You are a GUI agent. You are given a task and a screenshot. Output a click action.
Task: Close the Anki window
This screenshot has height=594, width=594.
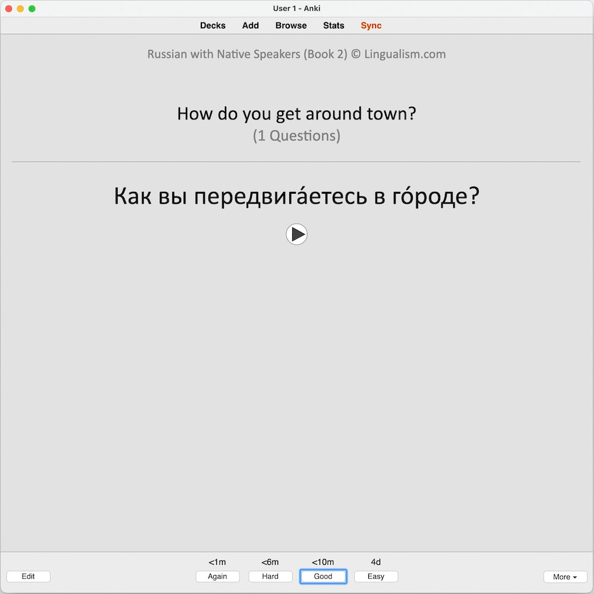tap(8, 9)
